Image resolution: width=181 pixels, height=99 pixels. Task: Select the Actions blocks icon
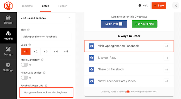8,33
